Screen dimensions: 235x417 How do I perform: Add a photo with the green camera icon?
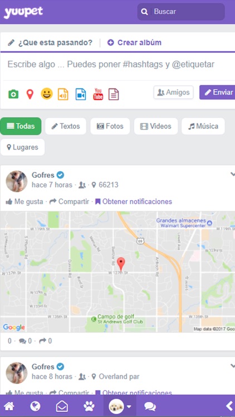(x=13, y=95)
